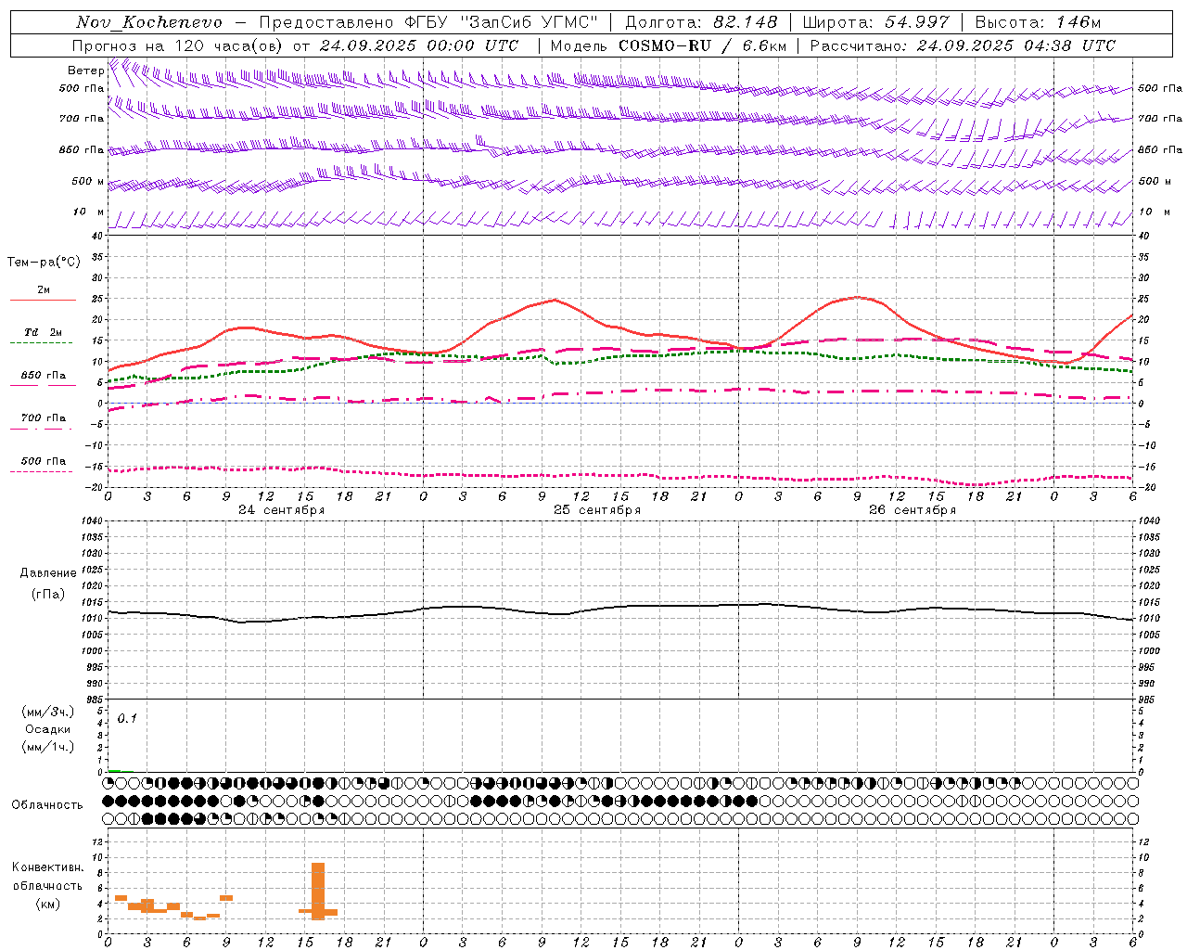This screenshot has width=1187, height=950.
Task: Click the Осадки panel label
Action: pos(47,729)
